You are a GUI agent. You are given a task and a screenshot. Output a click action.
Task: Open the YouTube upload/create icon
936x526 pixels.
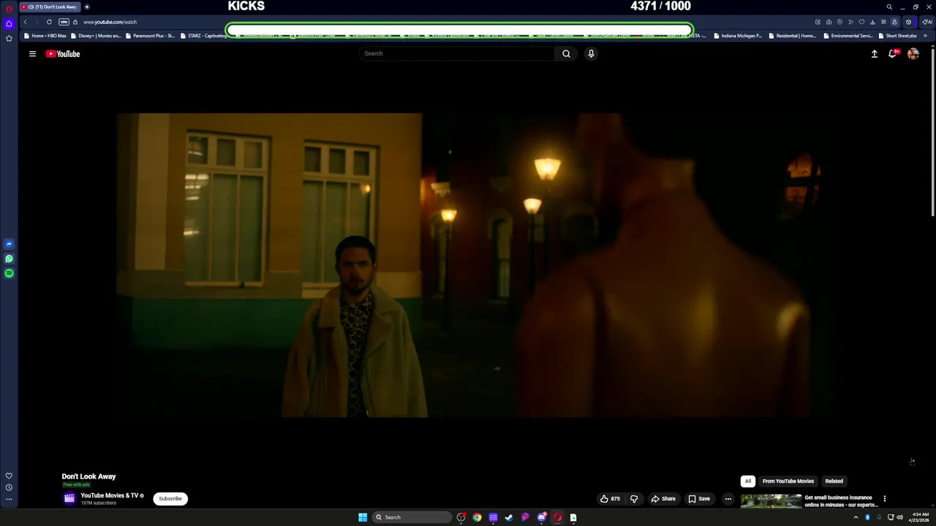point(874,53)
